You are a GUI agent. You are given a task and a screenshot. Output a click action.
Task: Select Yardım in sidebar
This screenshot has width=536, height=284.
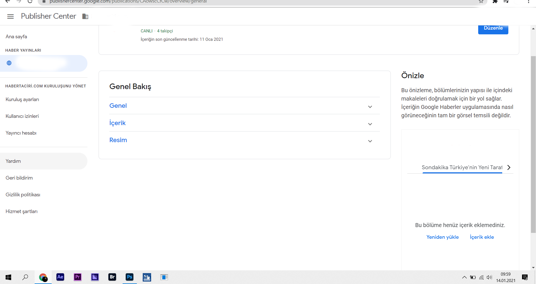[x=44, y=161]
